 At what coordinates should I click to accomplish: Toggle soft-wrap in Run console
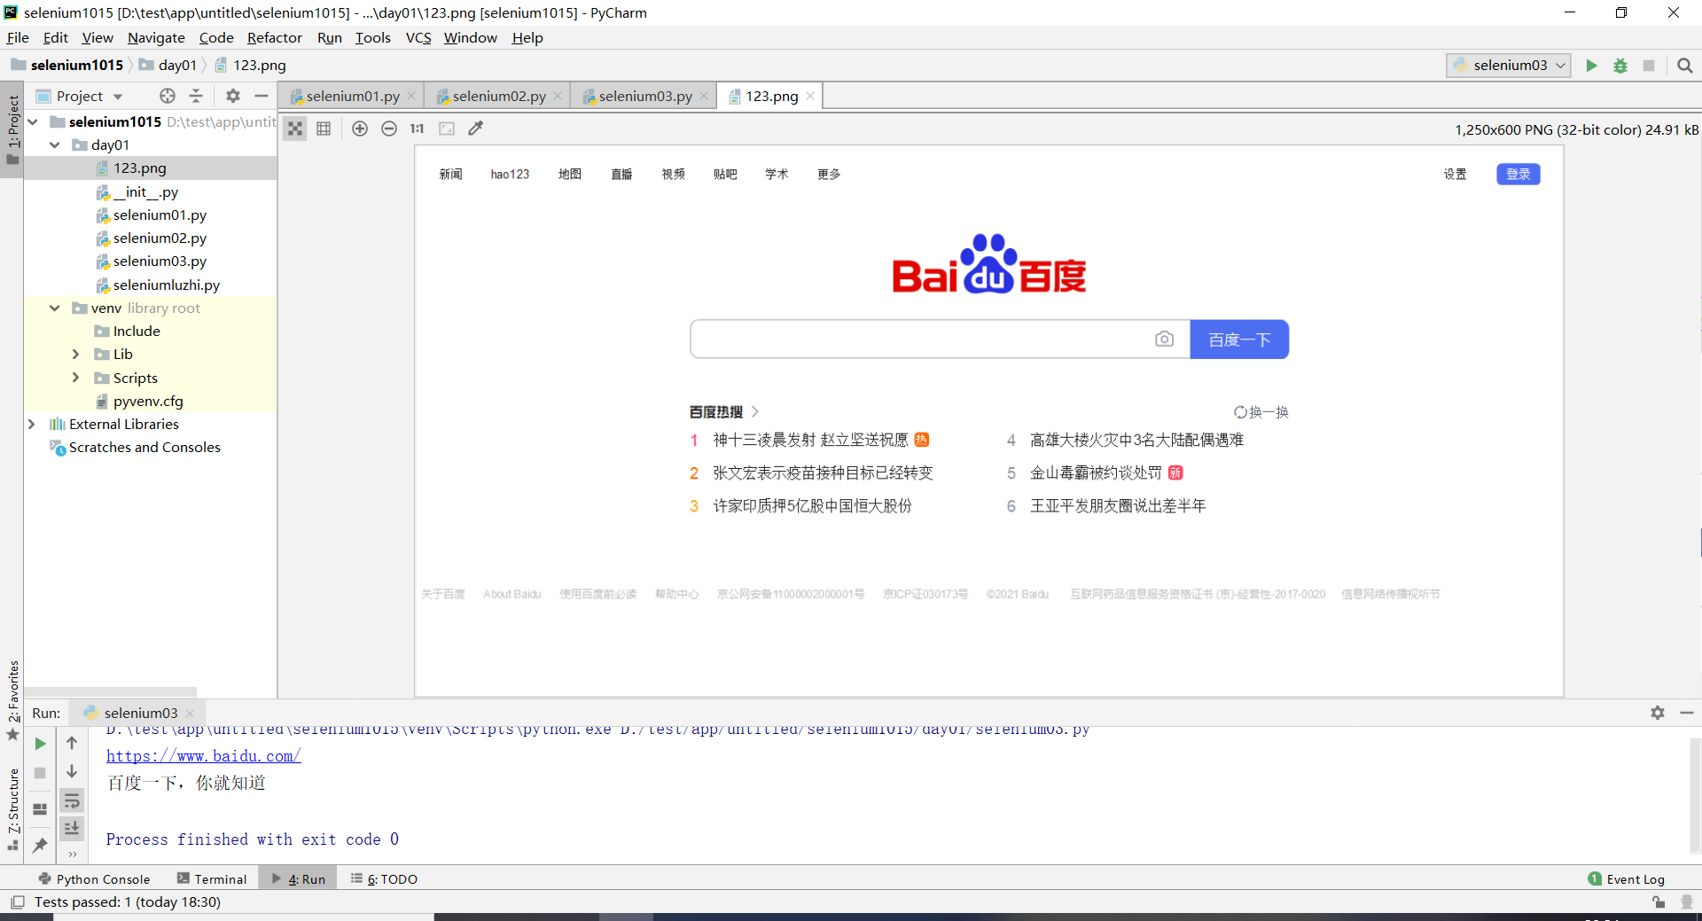click(72, 800)
